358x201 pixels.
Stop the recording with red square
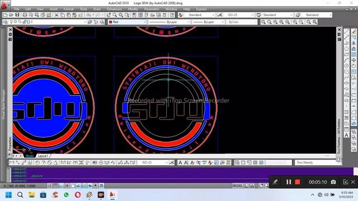(x=297, y=182)
